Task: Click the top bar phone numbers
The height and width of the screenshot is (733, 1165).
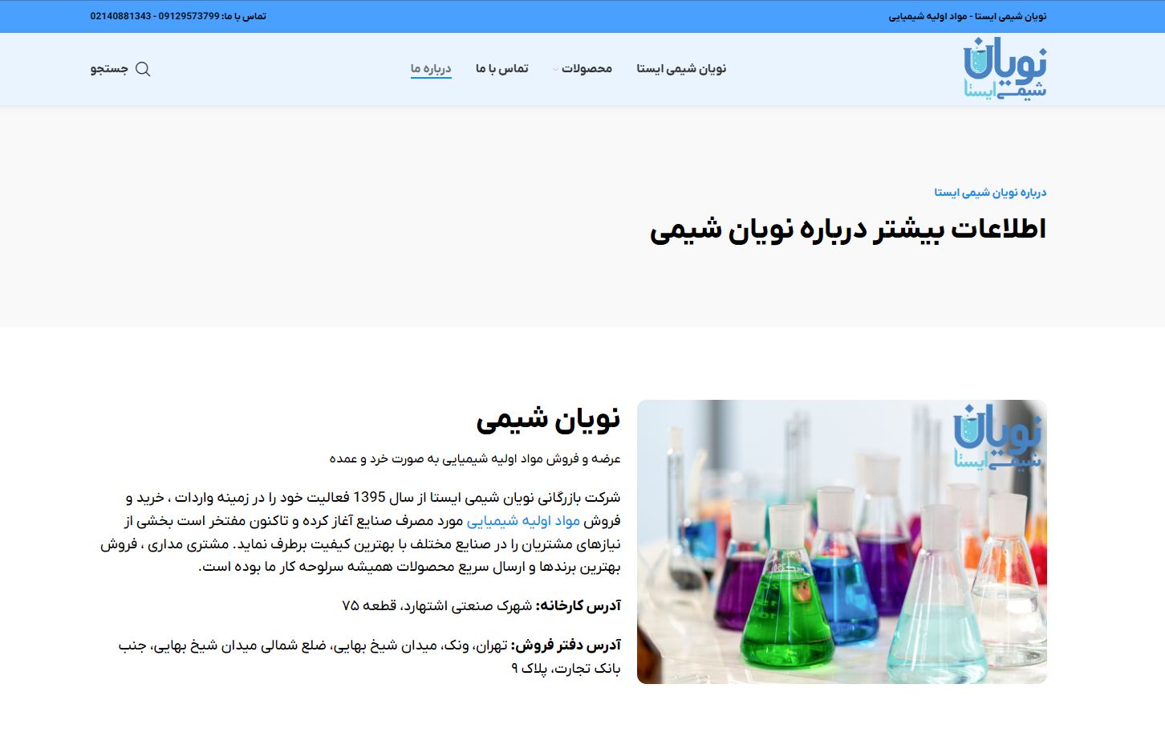Action: pyautogui.click(x=154, y=16)
